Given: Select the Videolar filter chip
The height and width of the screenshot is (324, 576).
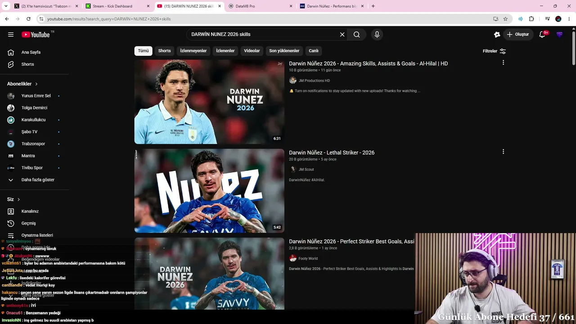Looking at the screenshot, I should [x=252, y=51].
